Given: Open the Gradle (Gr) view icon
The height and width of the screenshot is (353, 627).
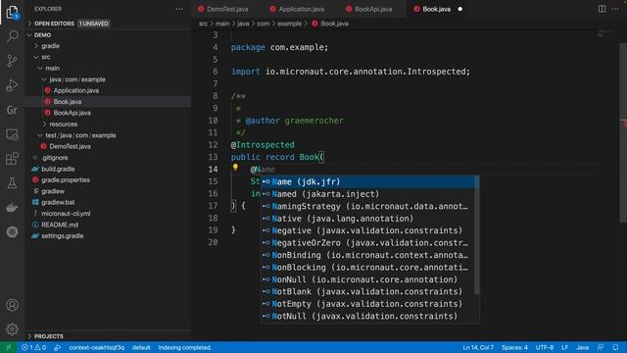Looking at the screenshot, I should pos(13,110).
